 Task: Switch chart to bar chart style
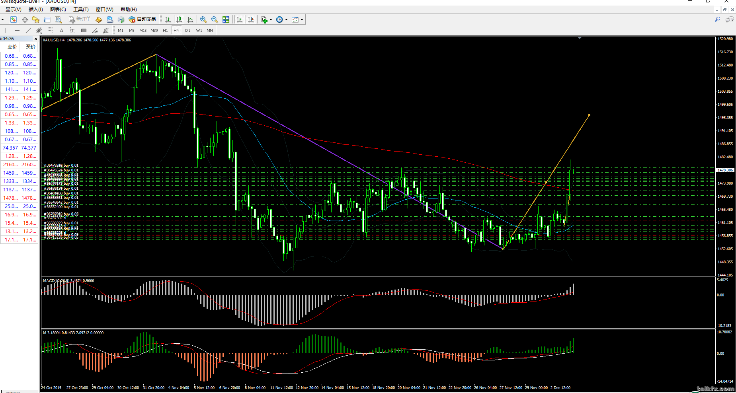click(x=168, y=19)
